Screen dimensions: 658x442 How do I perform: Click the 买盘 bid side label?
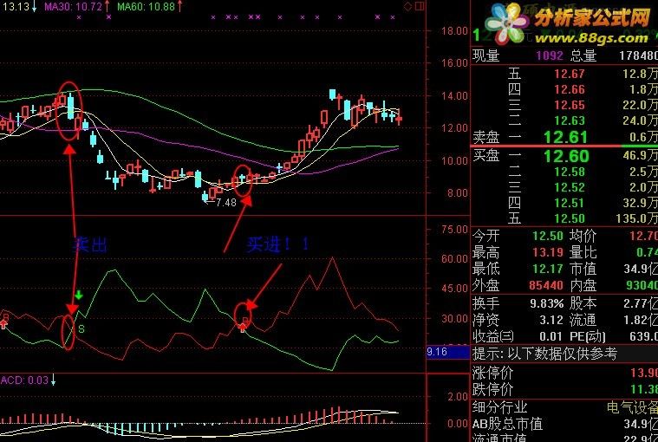[x=486, y=156]
